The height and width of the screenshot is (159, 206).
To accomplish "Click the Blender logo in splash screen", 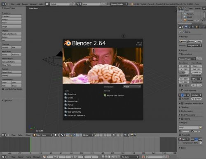I will tap(67, 43).
